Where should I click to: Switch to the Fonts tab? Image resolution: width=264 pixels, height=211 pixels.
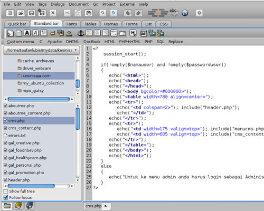pos(72,24)
